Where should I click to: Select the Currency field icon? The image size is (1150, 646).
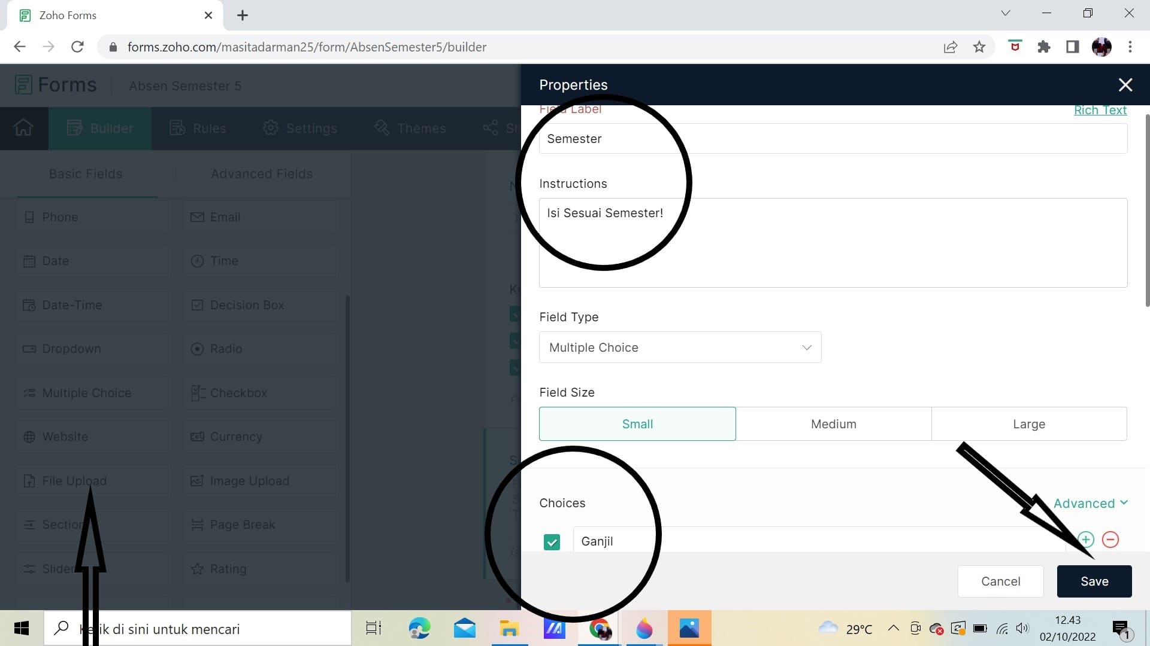point(197,437)
